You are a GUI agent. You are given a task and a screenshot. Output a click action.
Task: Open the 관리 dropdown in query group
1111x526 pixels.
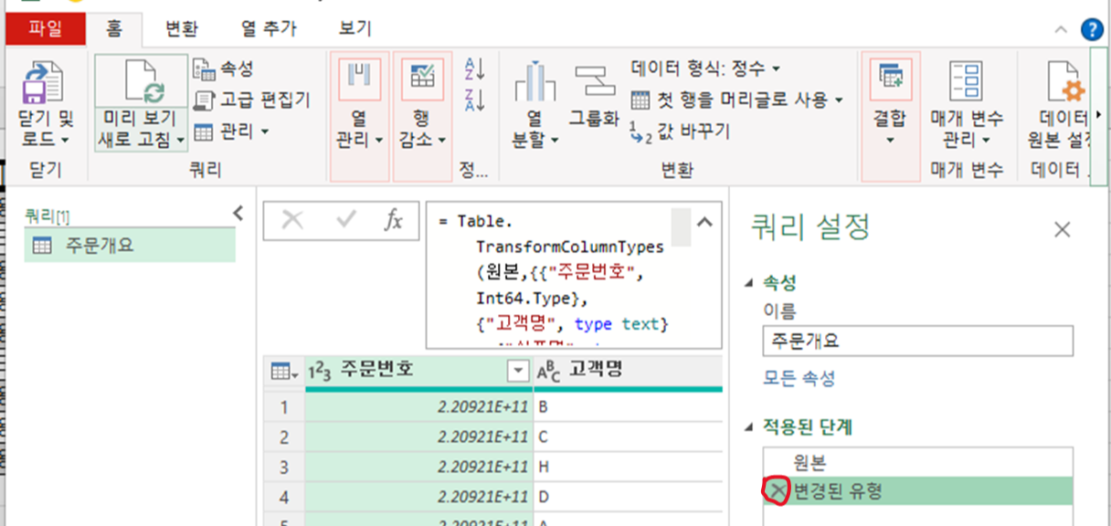(x=232, y=131)
